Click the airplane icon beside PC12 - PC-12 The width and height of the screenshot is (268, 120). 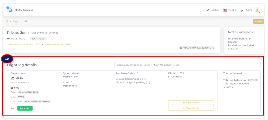click(x=8, y=39)
